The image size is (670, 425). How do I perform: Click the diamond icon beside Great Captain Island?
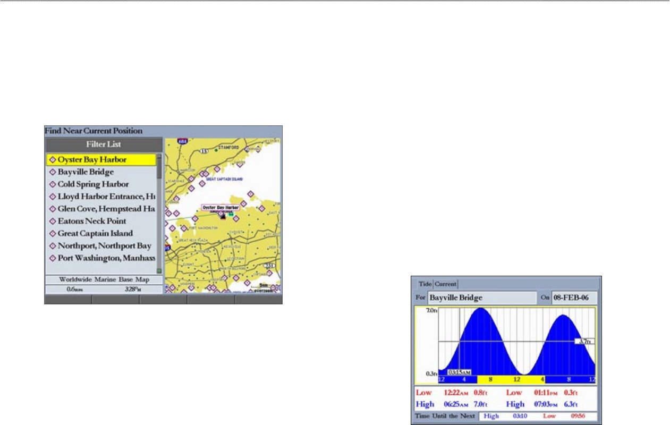(52, 233)
